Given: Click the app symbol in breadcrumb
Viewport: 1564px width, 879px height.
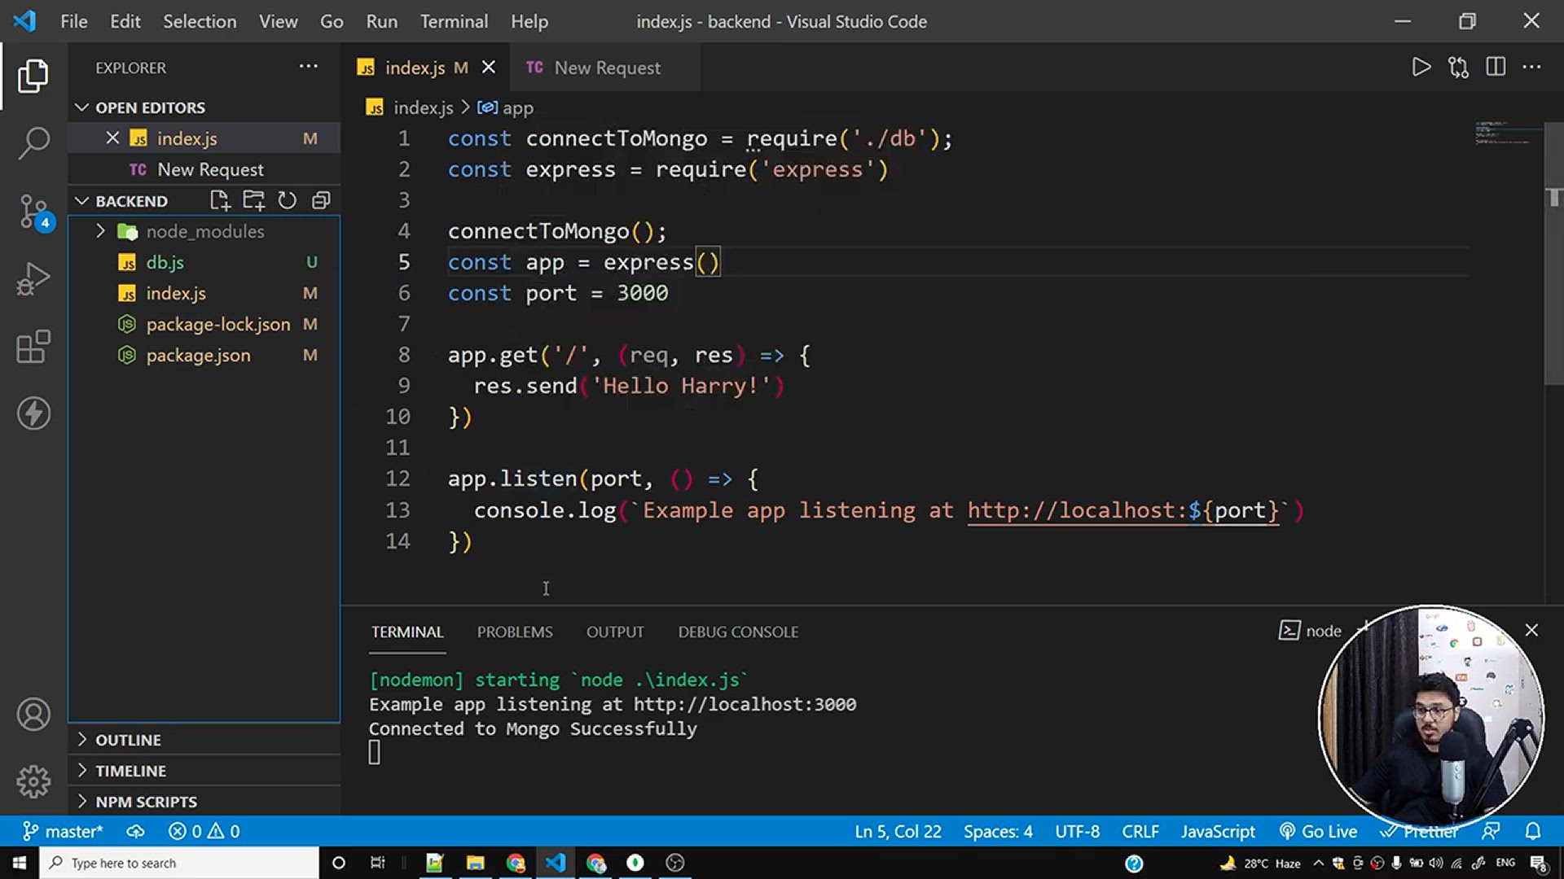Looking at the screenshot, I should [506, 107].
